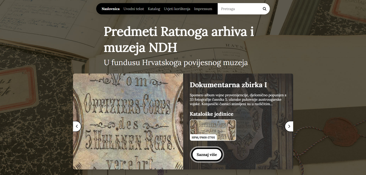
Task: Go to the Impressum page
Action: (x=203, y=9)
